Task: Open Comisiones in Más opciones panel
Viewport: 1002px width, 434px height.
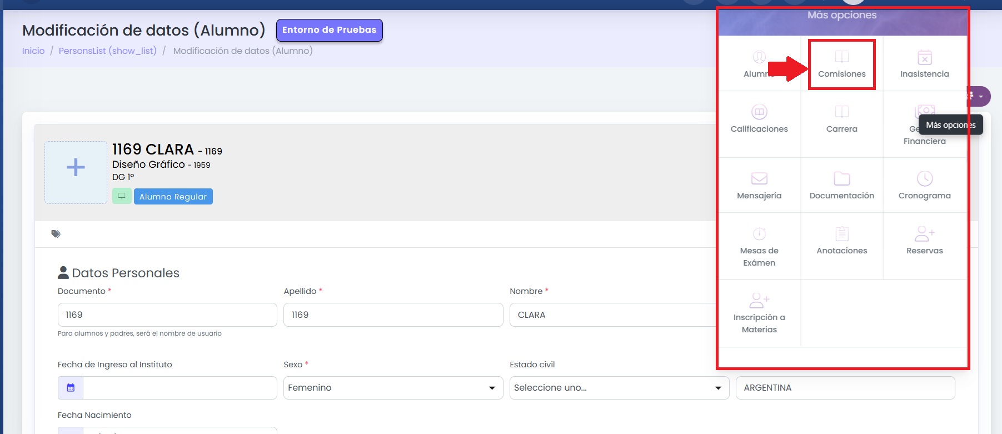Action: 841,64
